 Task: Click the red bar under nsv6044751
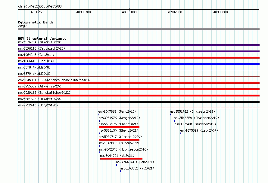coord(121,159)
